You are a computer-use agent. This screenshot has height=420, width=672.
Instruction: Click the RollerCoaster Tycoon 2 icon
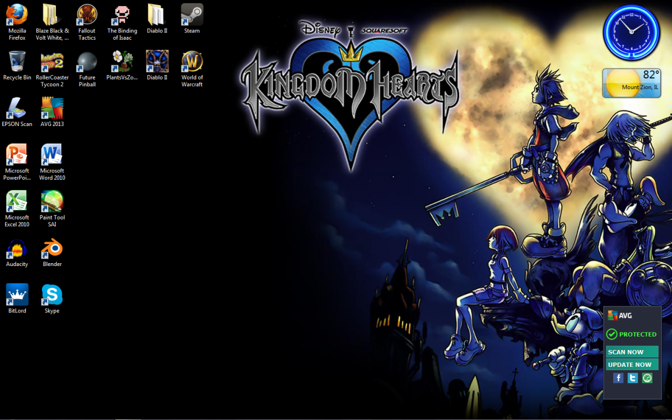click(52, 62)
